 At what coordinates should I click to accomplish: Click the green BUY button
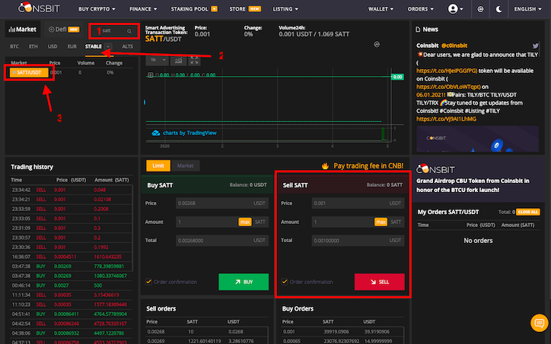click(244, 282)
